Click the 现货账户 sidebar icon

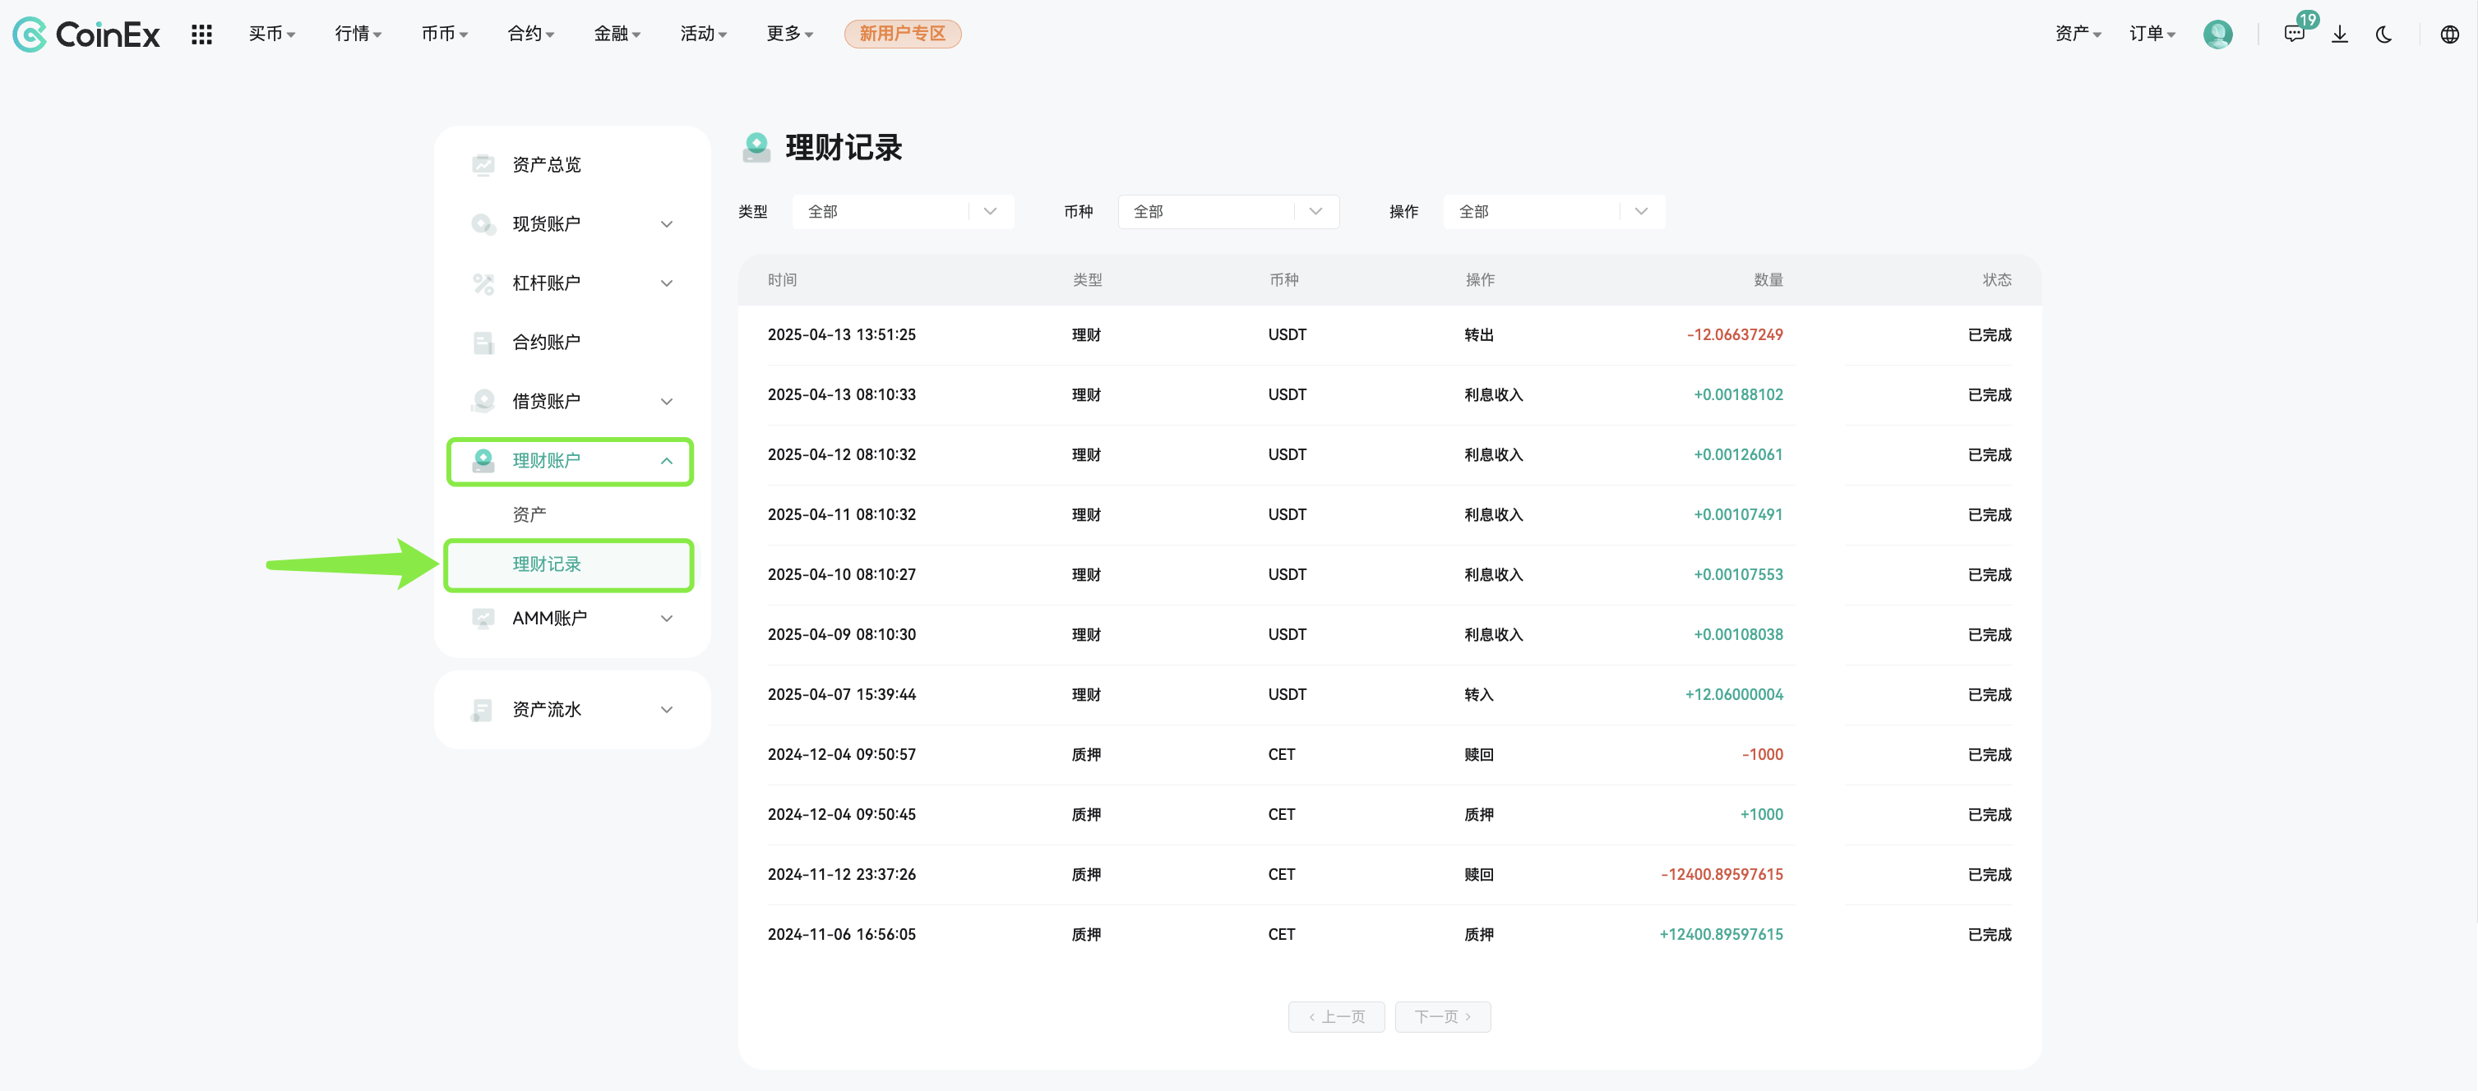[x=483, y=224]
